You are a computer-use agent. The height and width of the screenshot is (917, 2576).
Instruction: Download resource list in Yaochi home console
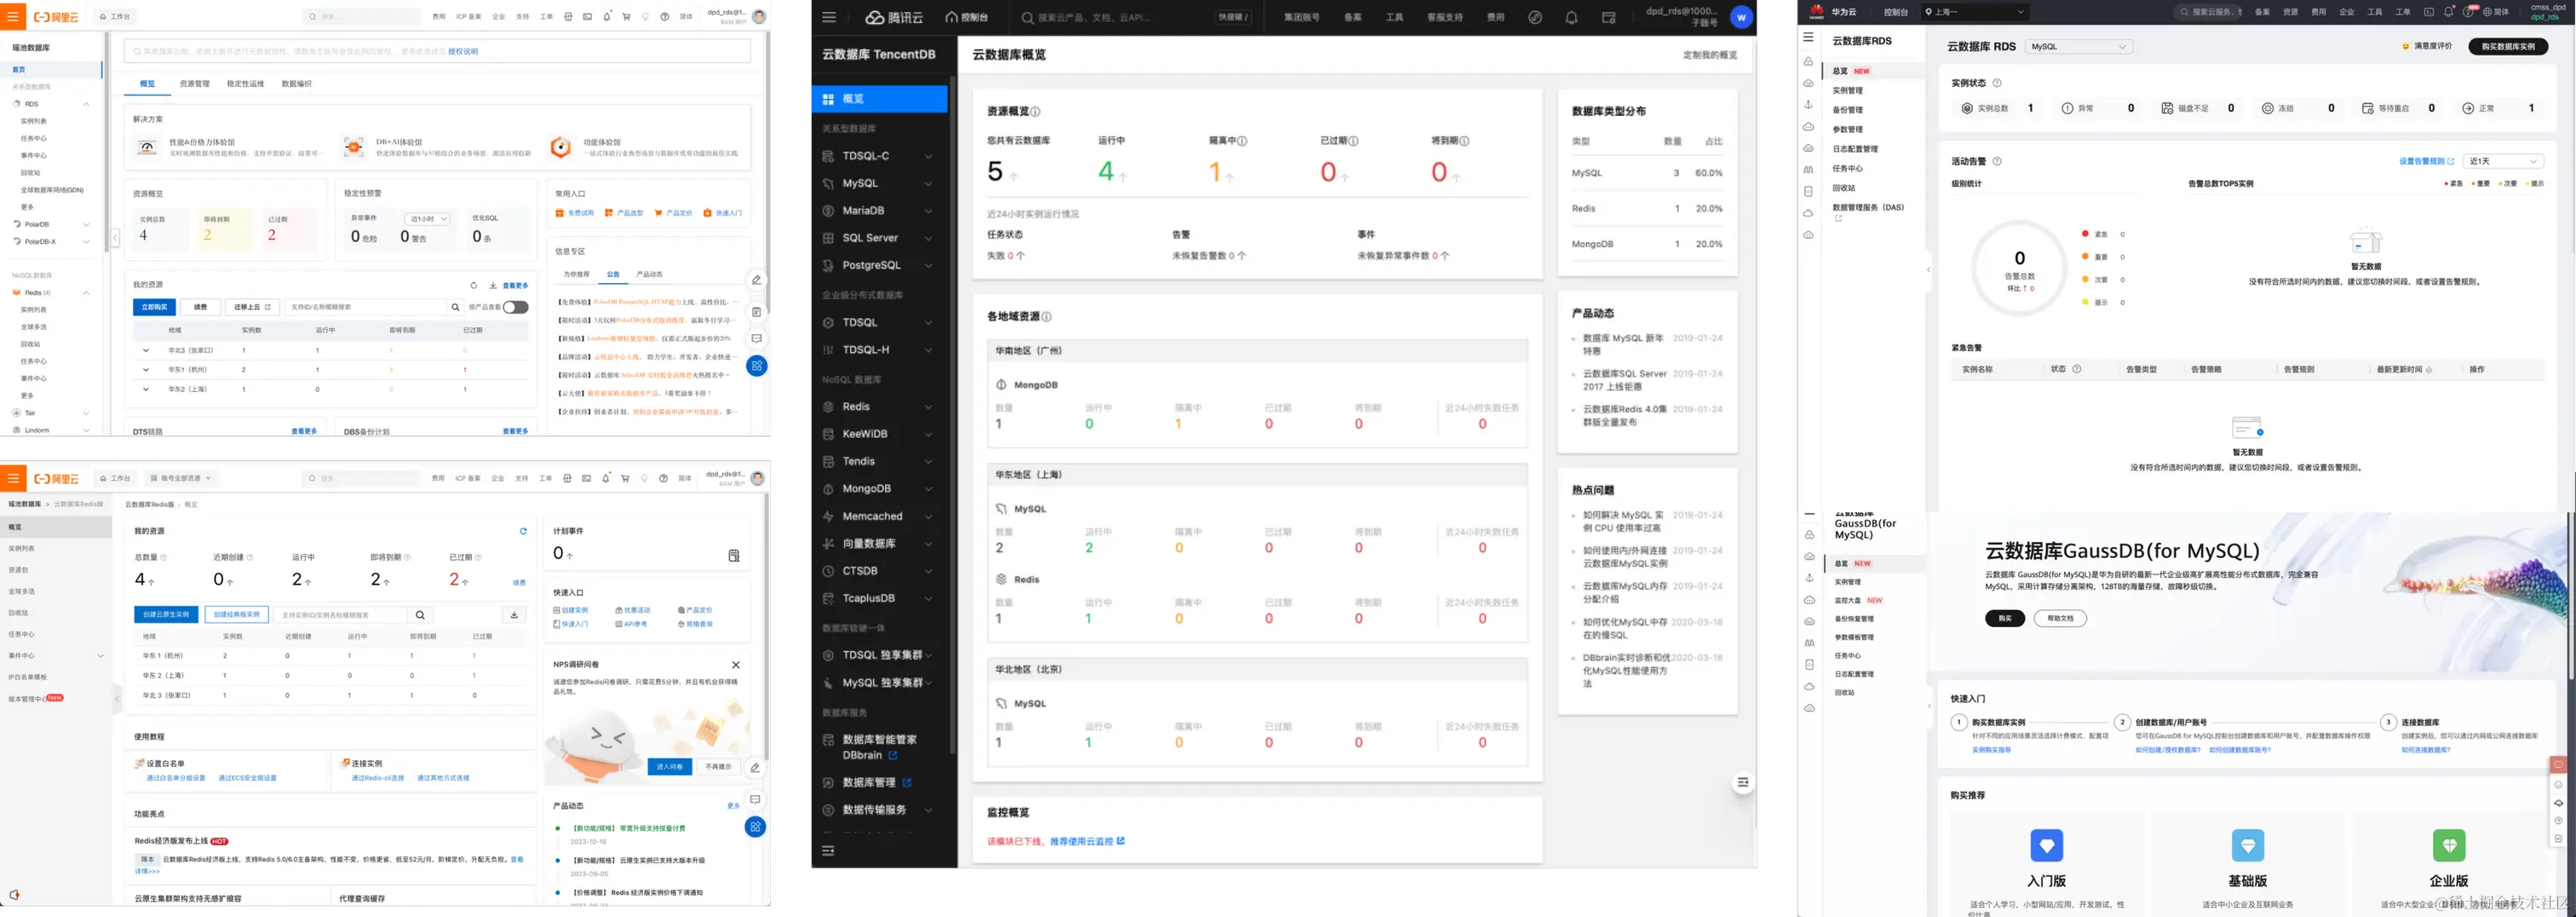(x=492, y=285)
